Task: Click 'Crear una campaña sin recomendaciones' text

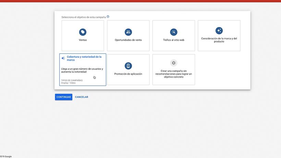Action: [173, 74]
